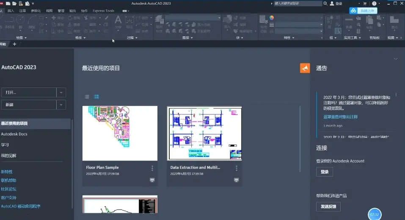Click the 发送反馈 (Send feedback) button
Viewport: 405px width, 220px height.
click(x=328, y=206)
